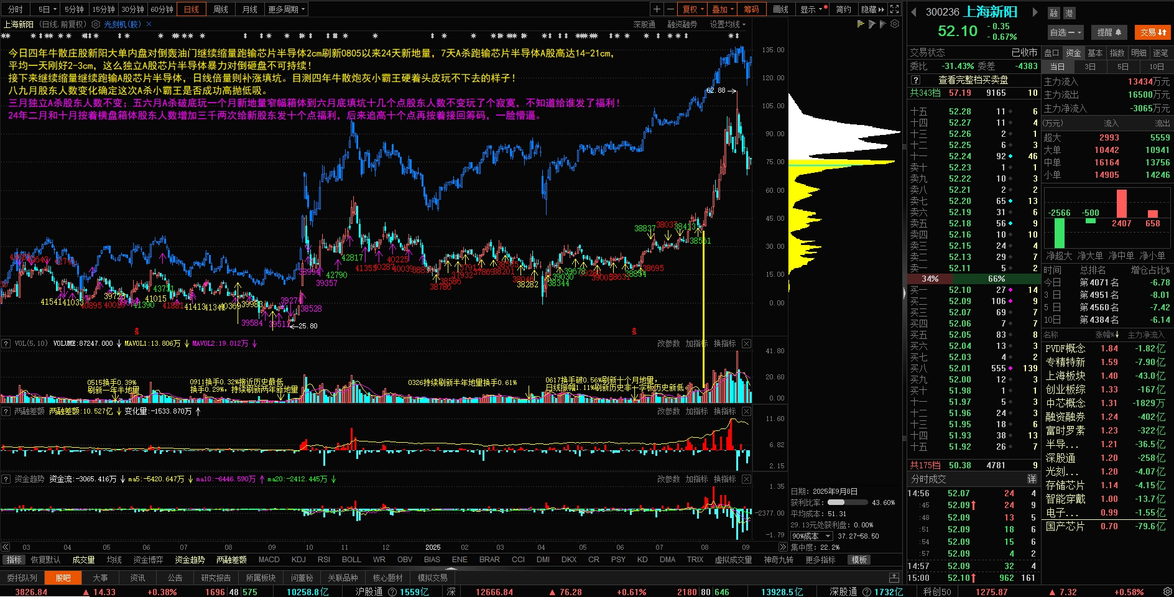Select MACD indicator in bottom bar
The width and height of the screenshot is (1174, 597).
pos(269,560)
